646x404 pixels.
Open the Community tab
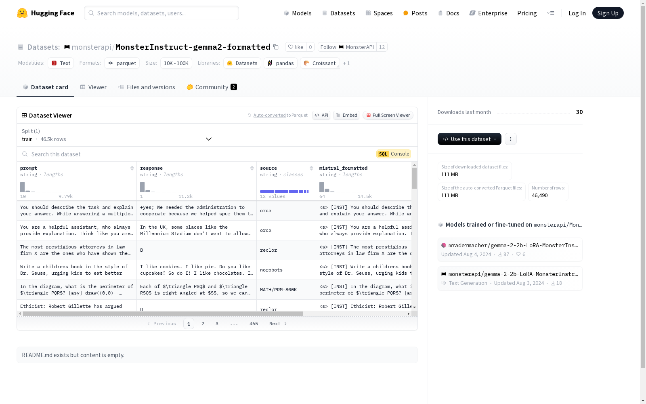[x=212, y=87]
